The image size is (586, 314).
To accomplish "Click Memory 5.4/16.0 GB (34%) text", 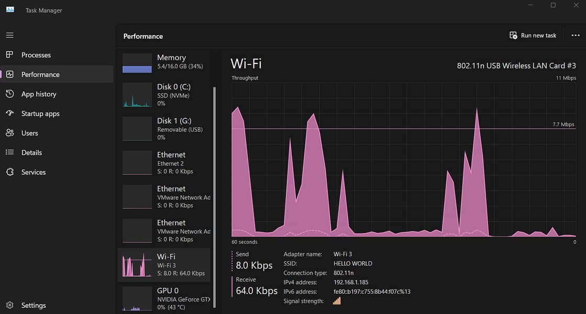I will tap(180, 66).
